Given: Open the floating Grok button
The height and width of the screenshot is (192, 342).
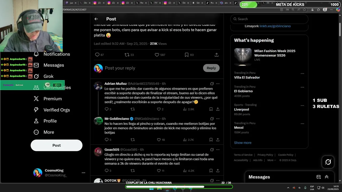Looking at the screenshot, I should pos(328,162).
